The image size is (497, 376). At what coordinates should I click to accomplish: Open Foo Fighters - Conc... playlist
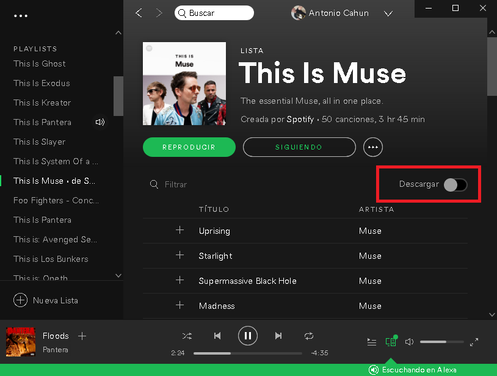pos(56,200)
